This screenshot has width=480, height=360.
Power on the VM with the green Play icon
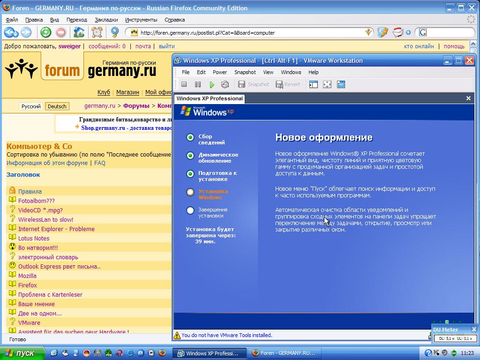pos(212,84)
